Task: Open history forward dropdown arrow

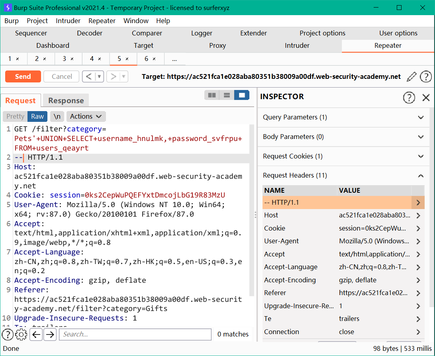Action: point(124,76)
